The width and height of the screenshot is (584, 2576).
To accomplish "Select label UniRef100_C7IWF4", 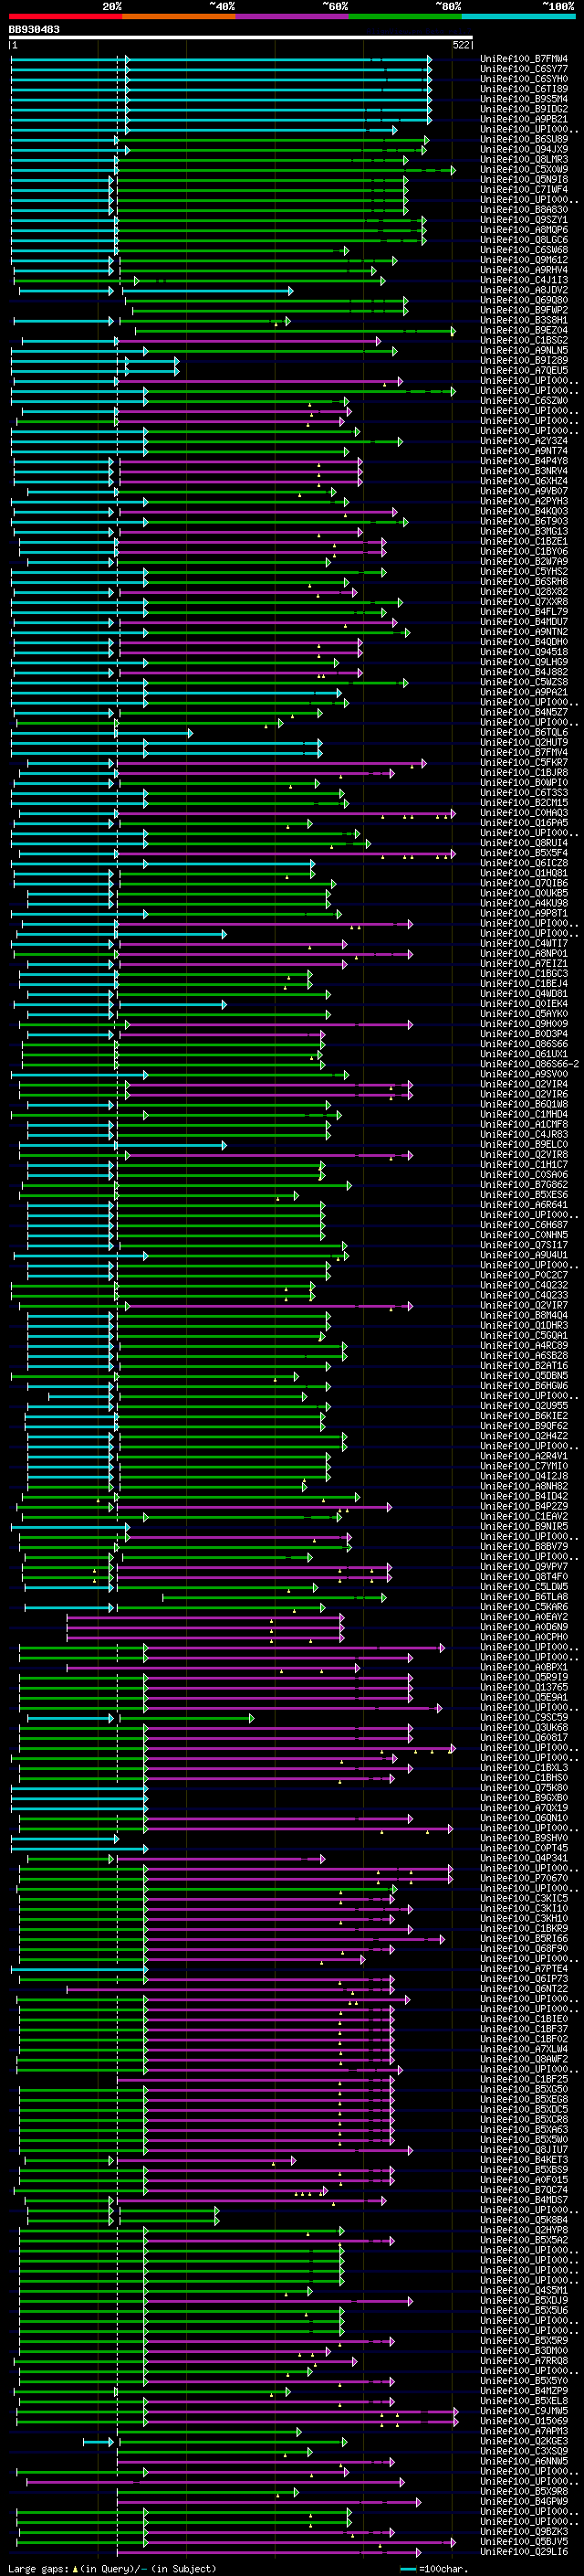I will 524,190.
